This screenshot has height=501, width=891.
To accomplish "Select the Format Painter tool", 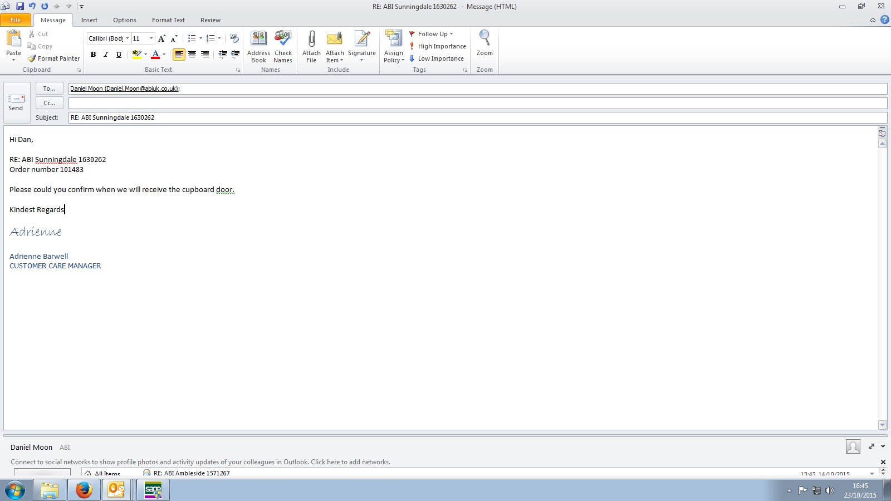I will coord(54,58).
